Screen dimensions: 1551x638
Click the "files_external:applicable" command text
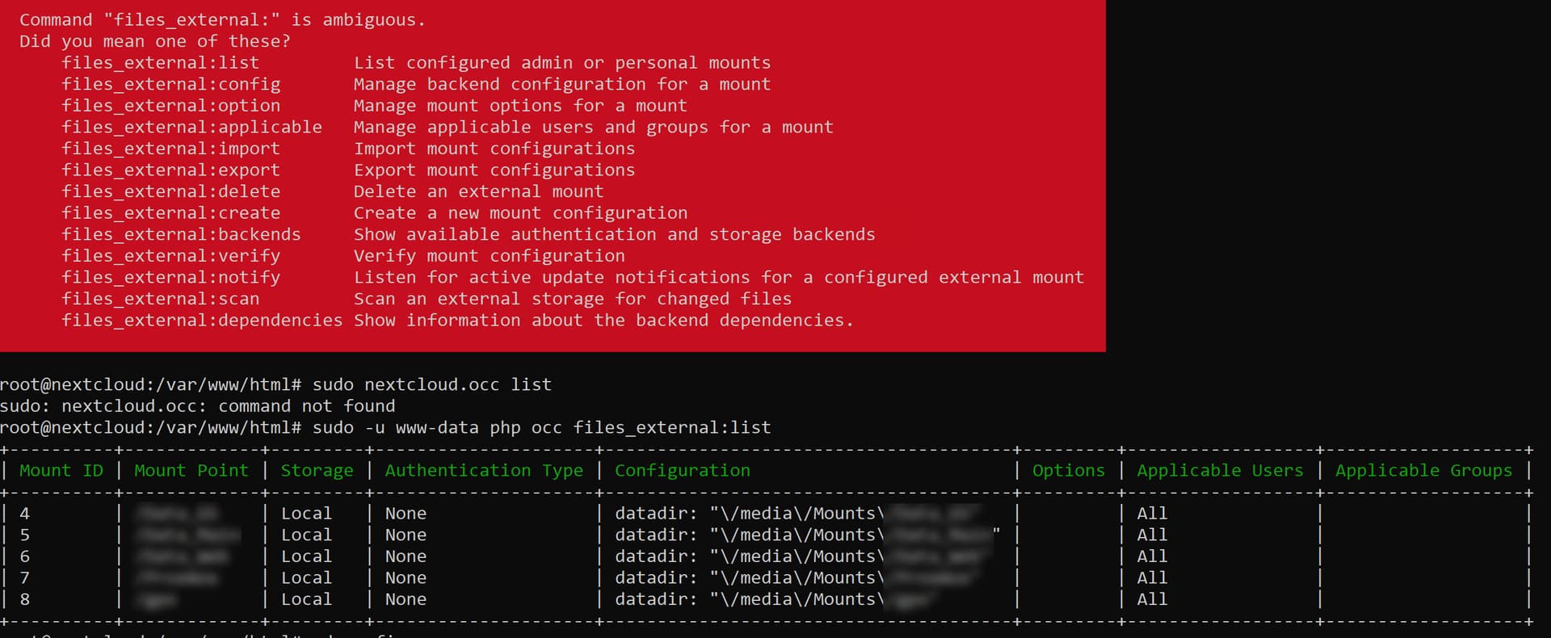192,128
